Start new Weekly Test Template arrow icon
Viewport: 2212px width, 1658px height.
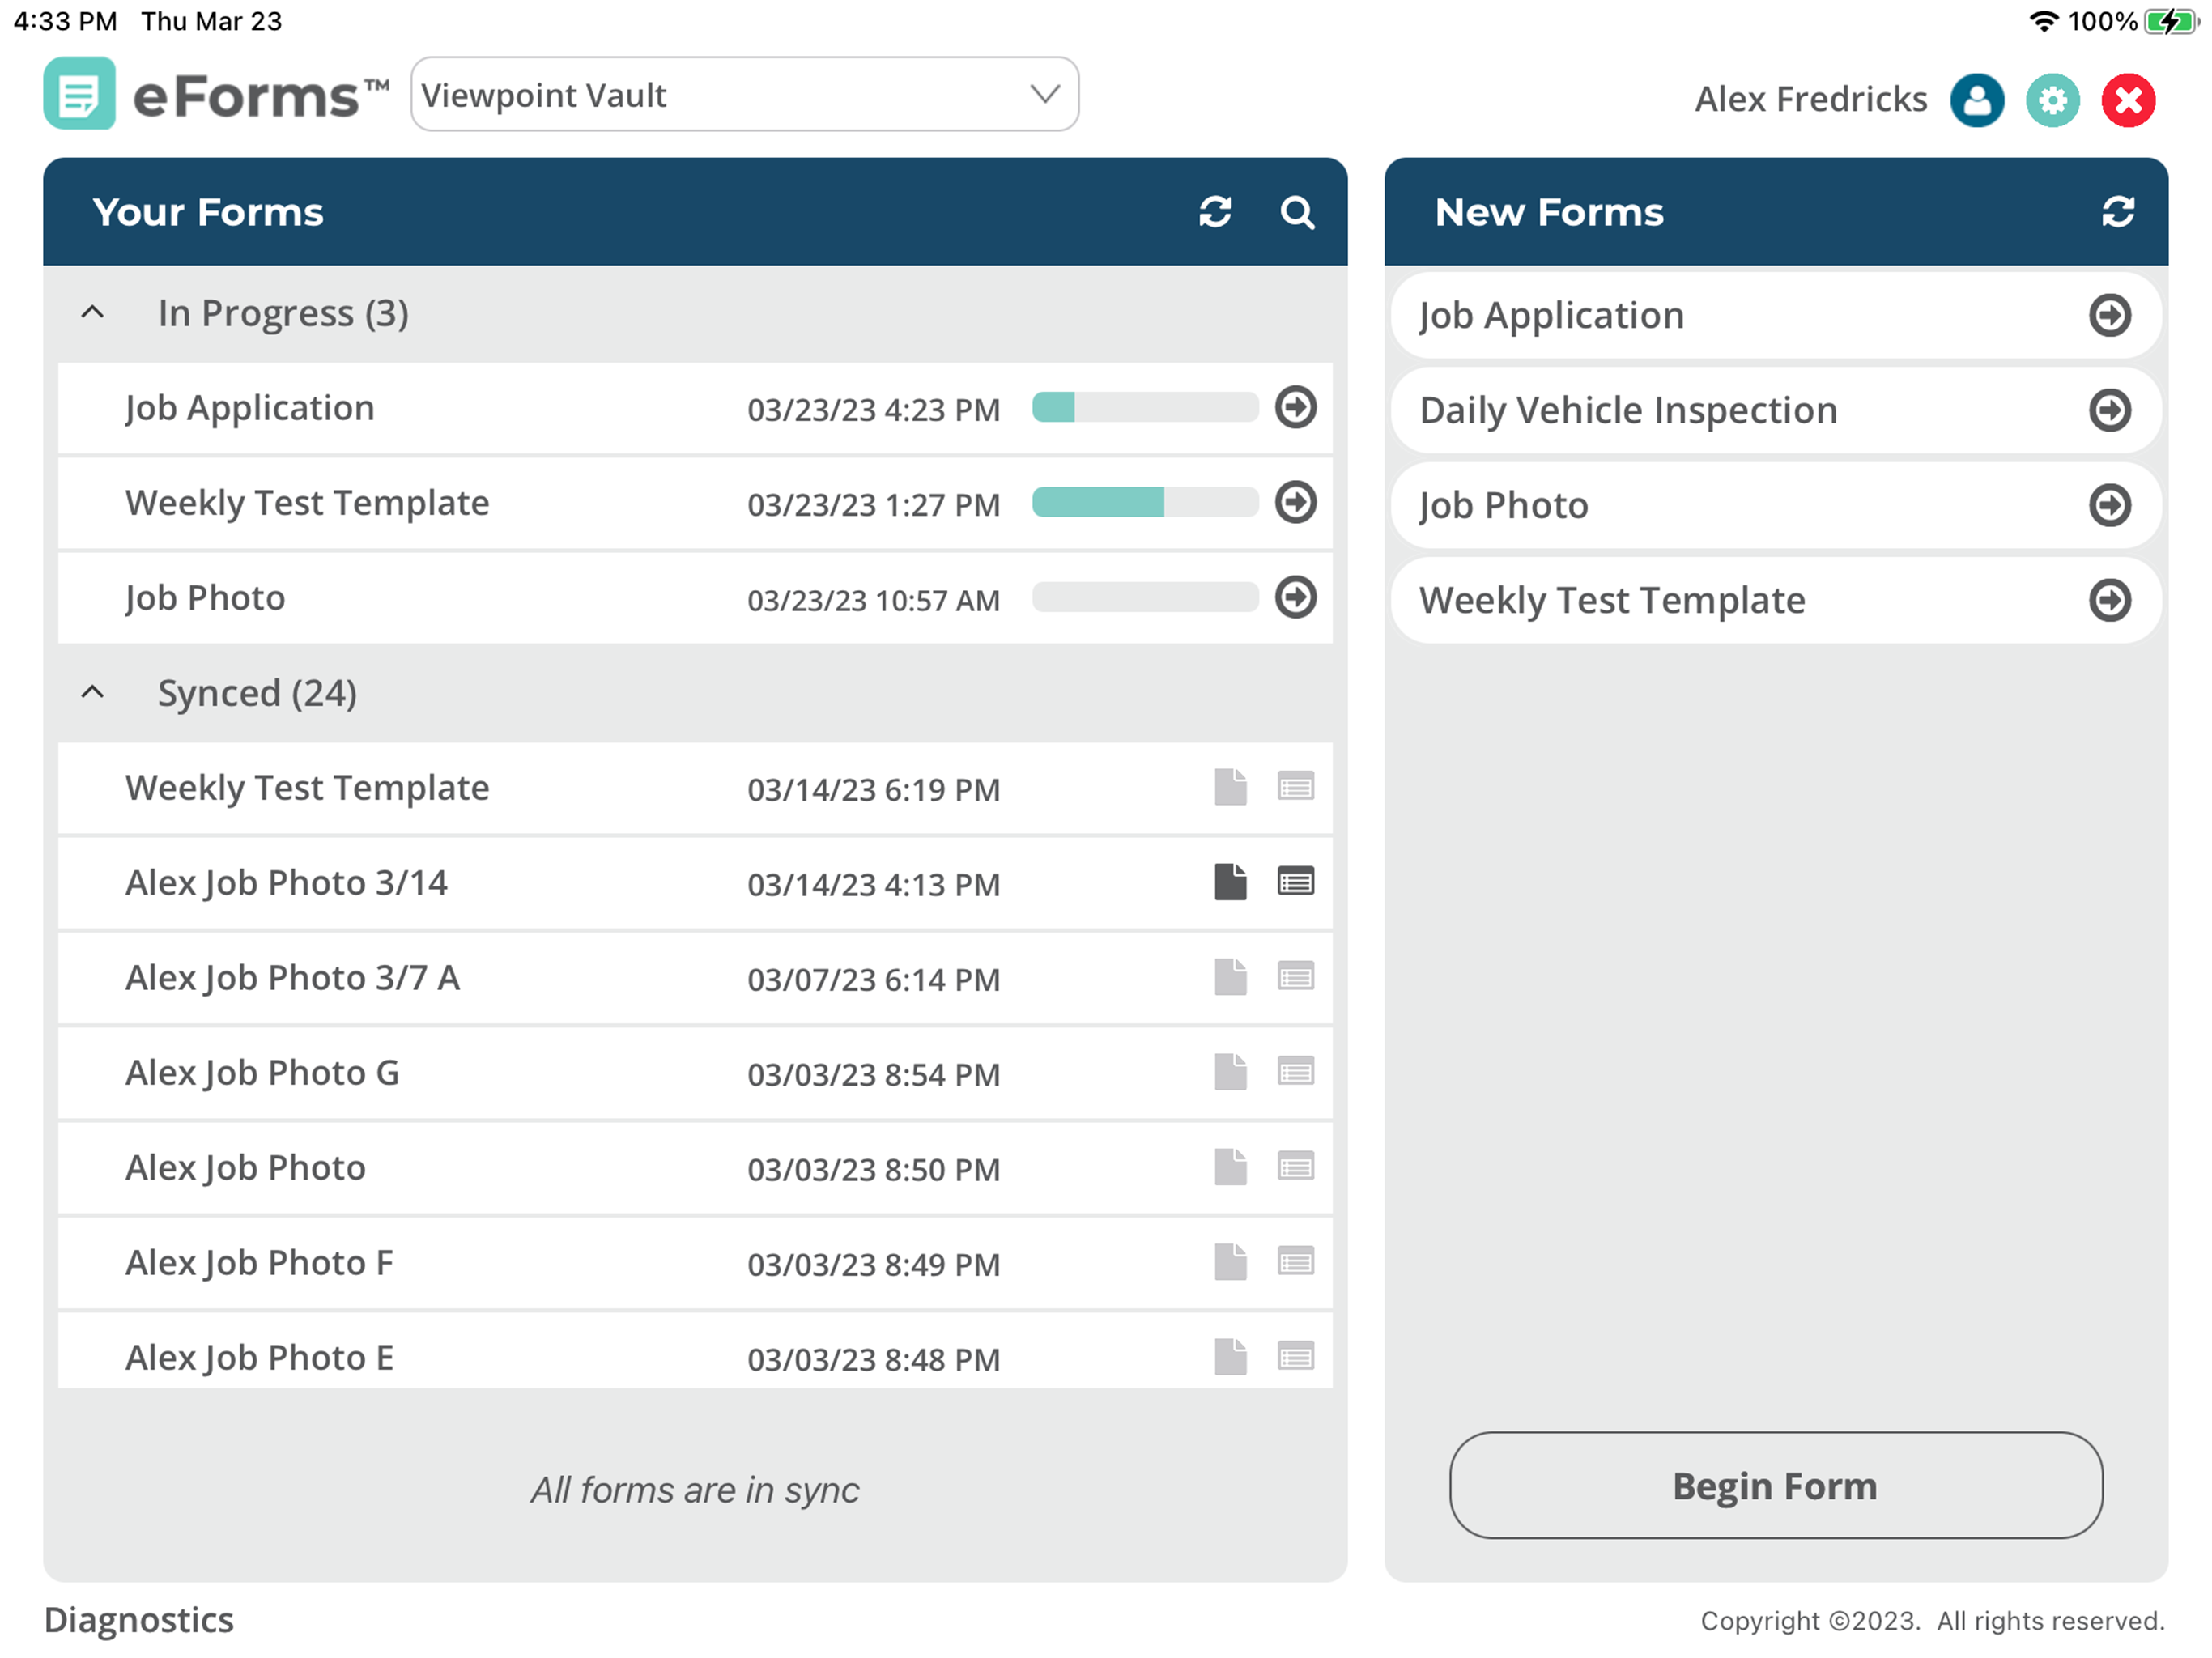click(2110, 600)
